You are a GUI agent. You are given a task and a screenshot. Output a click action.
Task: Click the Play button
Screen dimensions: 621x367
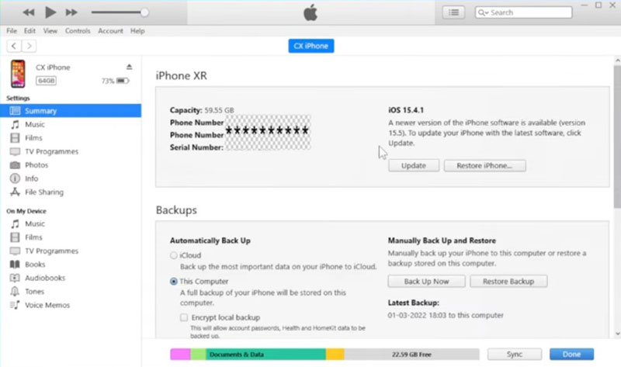50,12
